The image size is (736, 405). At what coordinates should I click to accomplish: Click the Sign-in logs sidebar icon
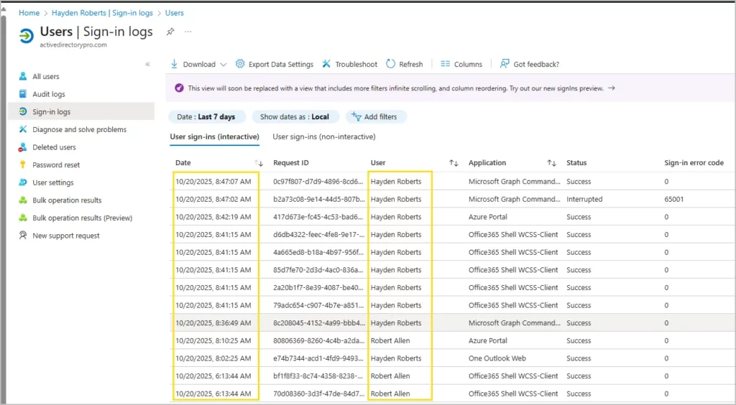coord(22,111)
